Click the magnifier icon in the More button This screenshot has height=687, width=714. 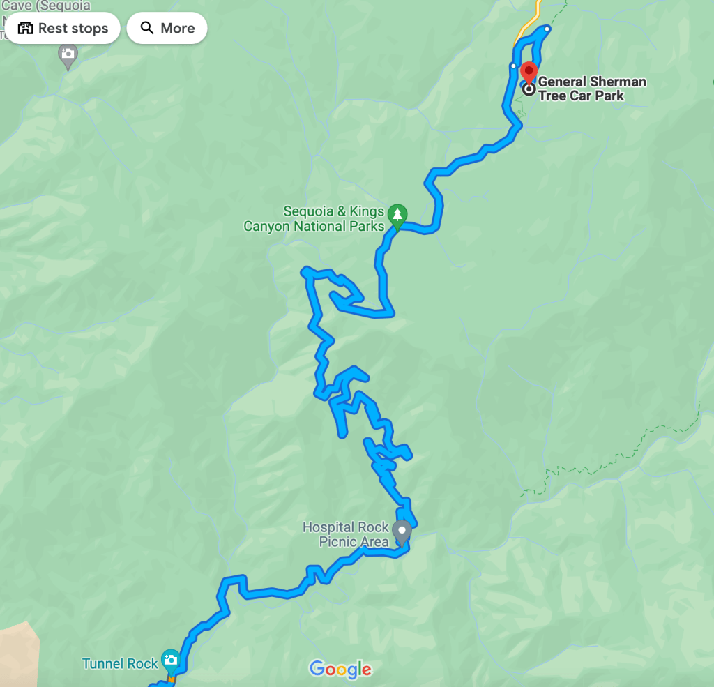(x=146, y=28)
